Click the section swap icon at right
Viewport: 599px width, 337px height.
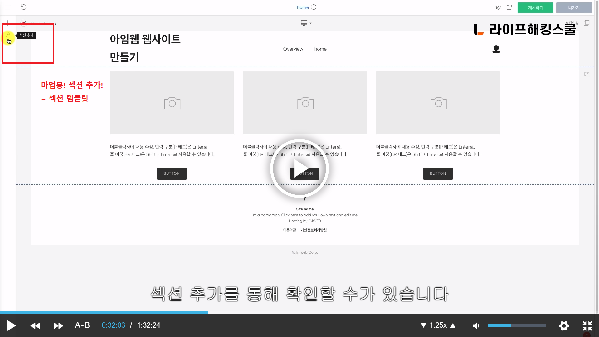[x=587, y=75]
